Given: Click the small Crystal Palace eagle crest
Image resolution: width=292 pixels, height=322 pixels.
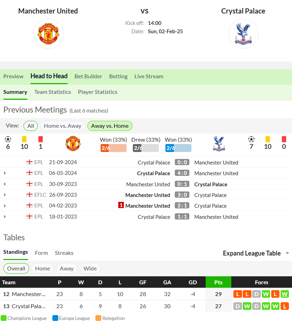Looking at the screenshot, I should [219, 143].
